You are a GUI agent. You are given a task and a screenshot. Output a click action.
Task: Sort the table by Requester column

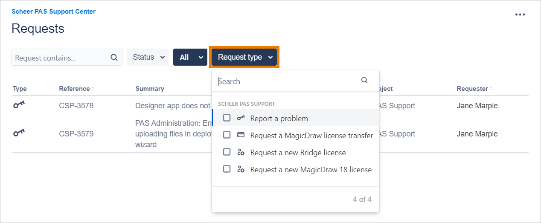click(473, 89)
